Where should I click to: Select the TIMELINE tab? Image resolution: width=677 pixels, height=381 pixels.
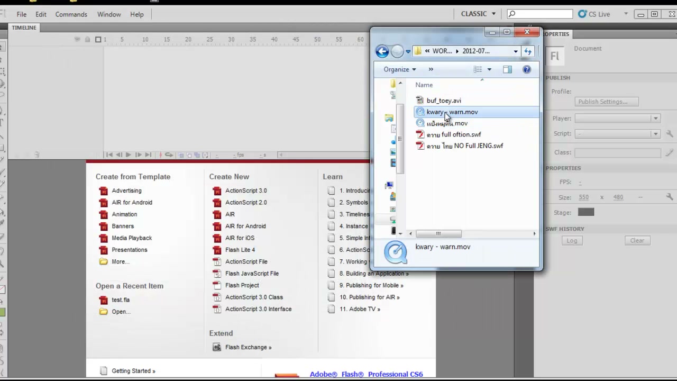(24, 28)
